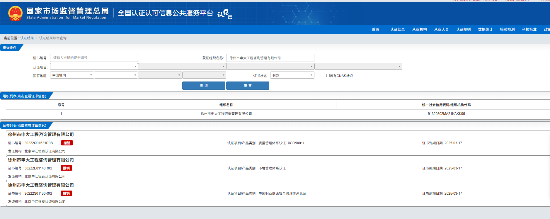This screenshot has height=219, width=550.
Task: Click the national emblem logo
Action: point(15,13)
